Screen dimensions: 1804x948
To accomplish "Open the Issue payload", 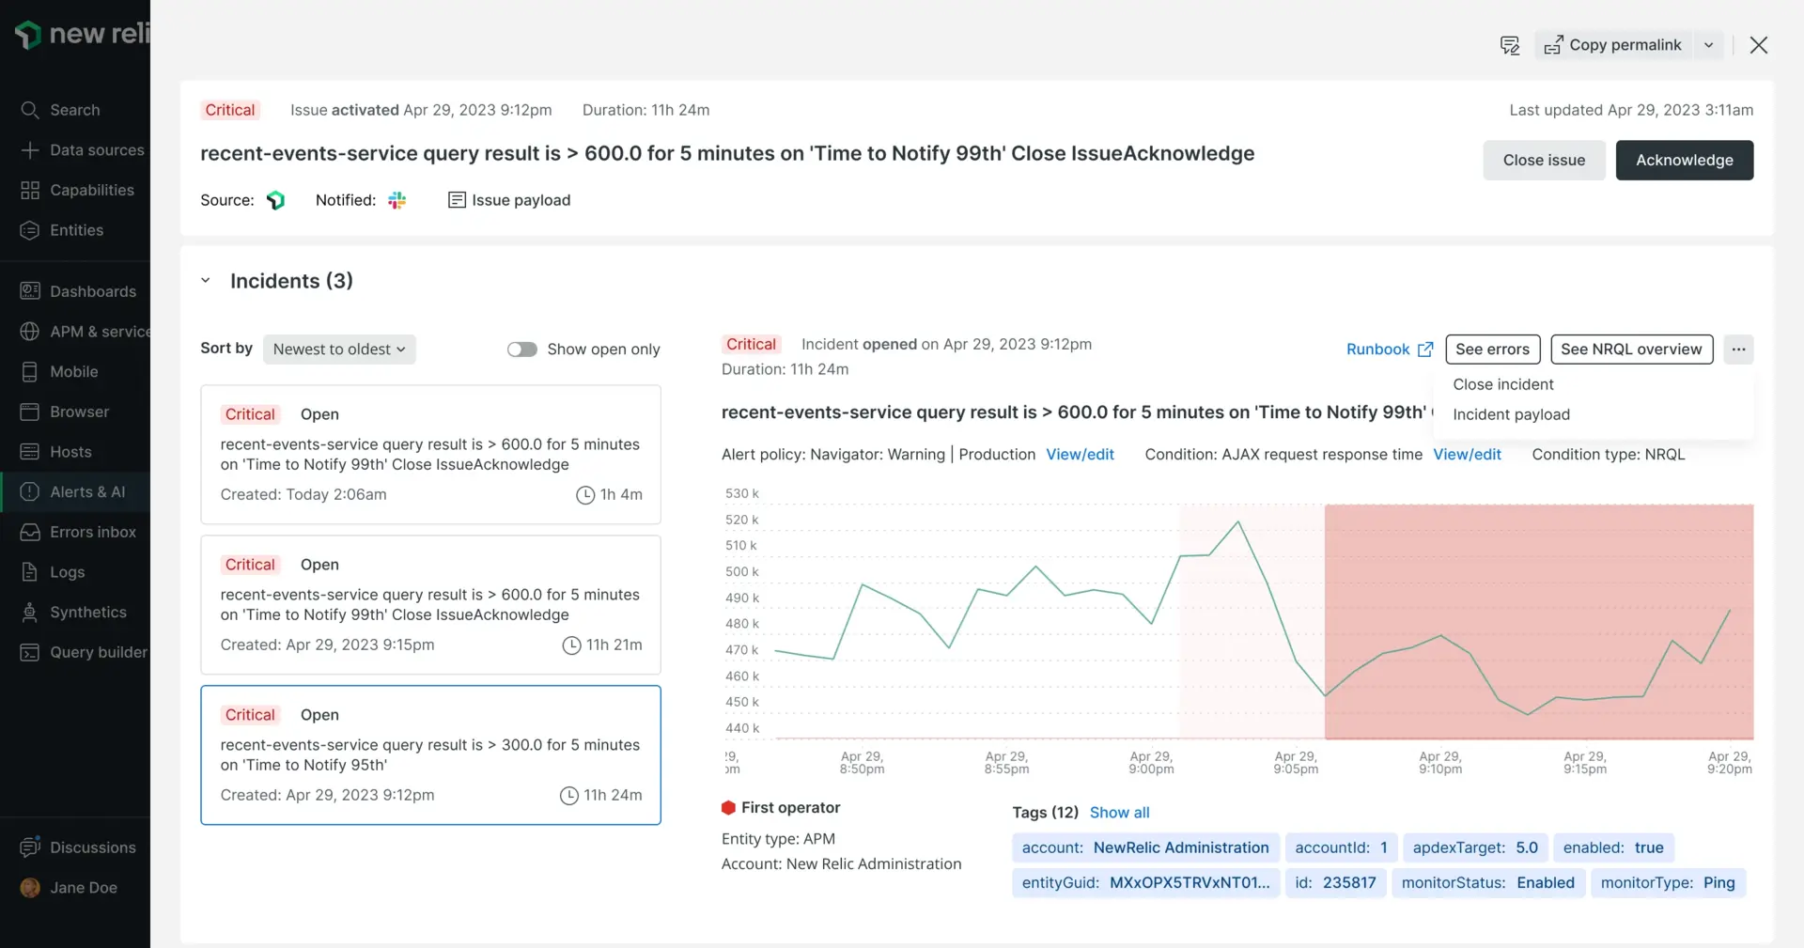I will pyautogui.click(x=509, y=200).
